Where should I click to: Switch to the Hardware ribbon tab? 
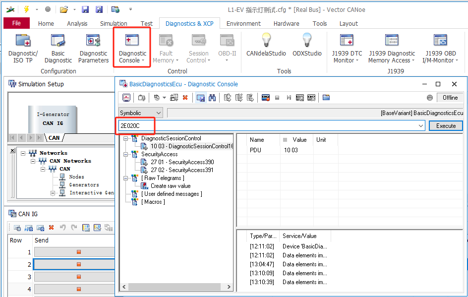click(286, 24)
